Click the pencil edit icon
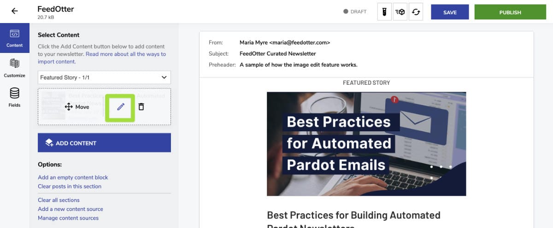 [120, 107]
